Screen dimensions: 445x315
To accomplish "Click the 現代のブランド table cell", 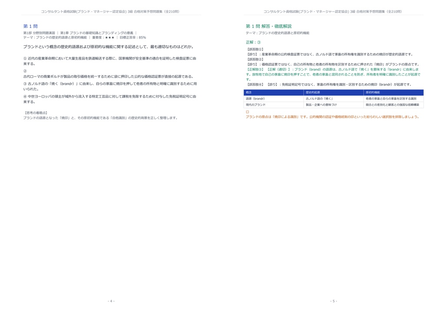I will point(274,105).
